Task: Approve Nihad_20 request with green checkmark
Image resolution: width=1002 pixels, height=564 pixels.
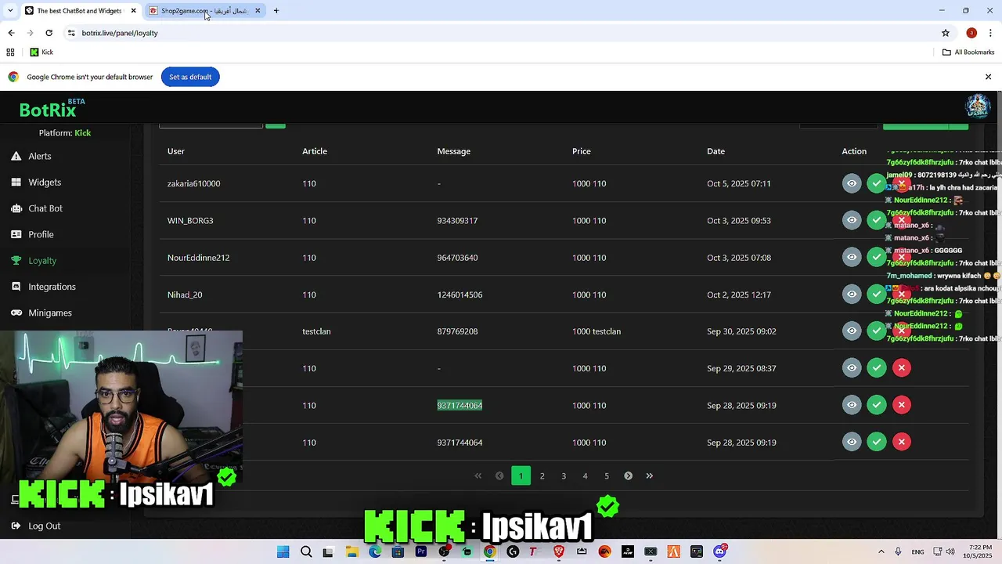Action: [x=877, y=294]
